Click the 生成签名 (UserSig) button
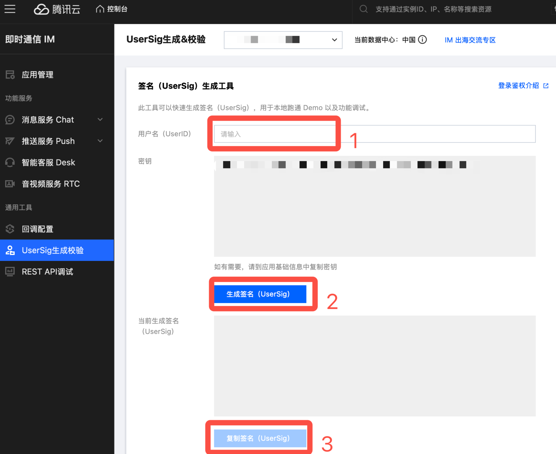 pyautogui.click(x=260, y=294)
